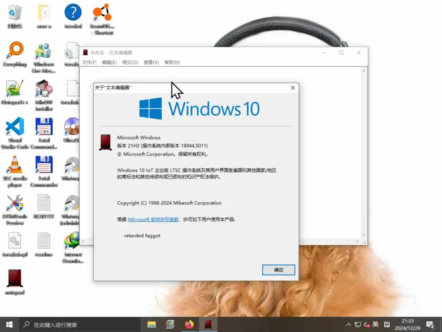Maximize the text editor window
The width and height of the screenshot is (442, 332).
coord(341,53)
